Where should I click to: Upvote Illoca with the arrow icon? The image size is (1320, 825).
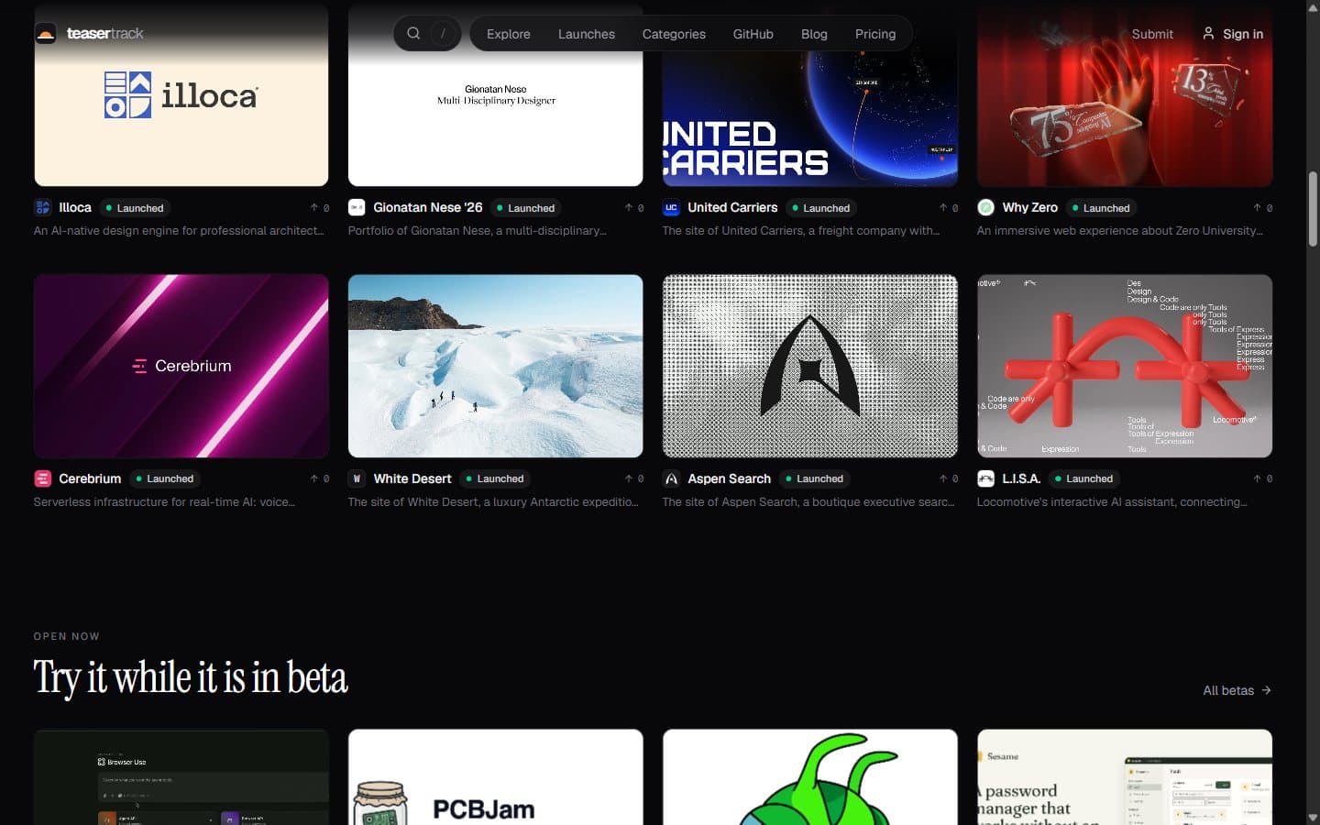pos(313,208)
